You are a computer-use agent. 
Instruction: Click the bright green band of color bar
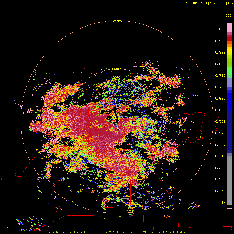pyautogui.click(x=230, y=71)
